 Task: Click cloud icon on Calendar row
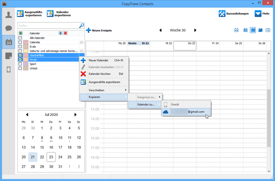tap(82, 42)
